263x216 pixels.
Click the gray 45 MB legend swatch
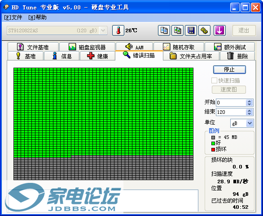pos(213,138)
